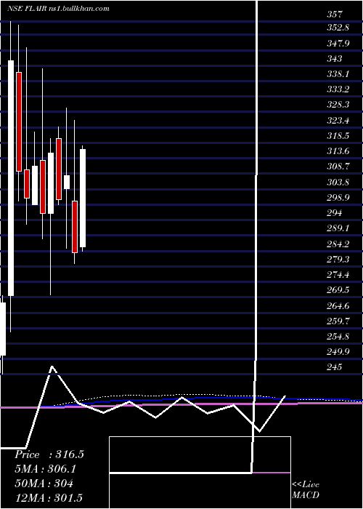Image resolution: width=363 pixels, height=509 pixels.
Task: Click the small white candle near 303.8
Action: [67, 182]
